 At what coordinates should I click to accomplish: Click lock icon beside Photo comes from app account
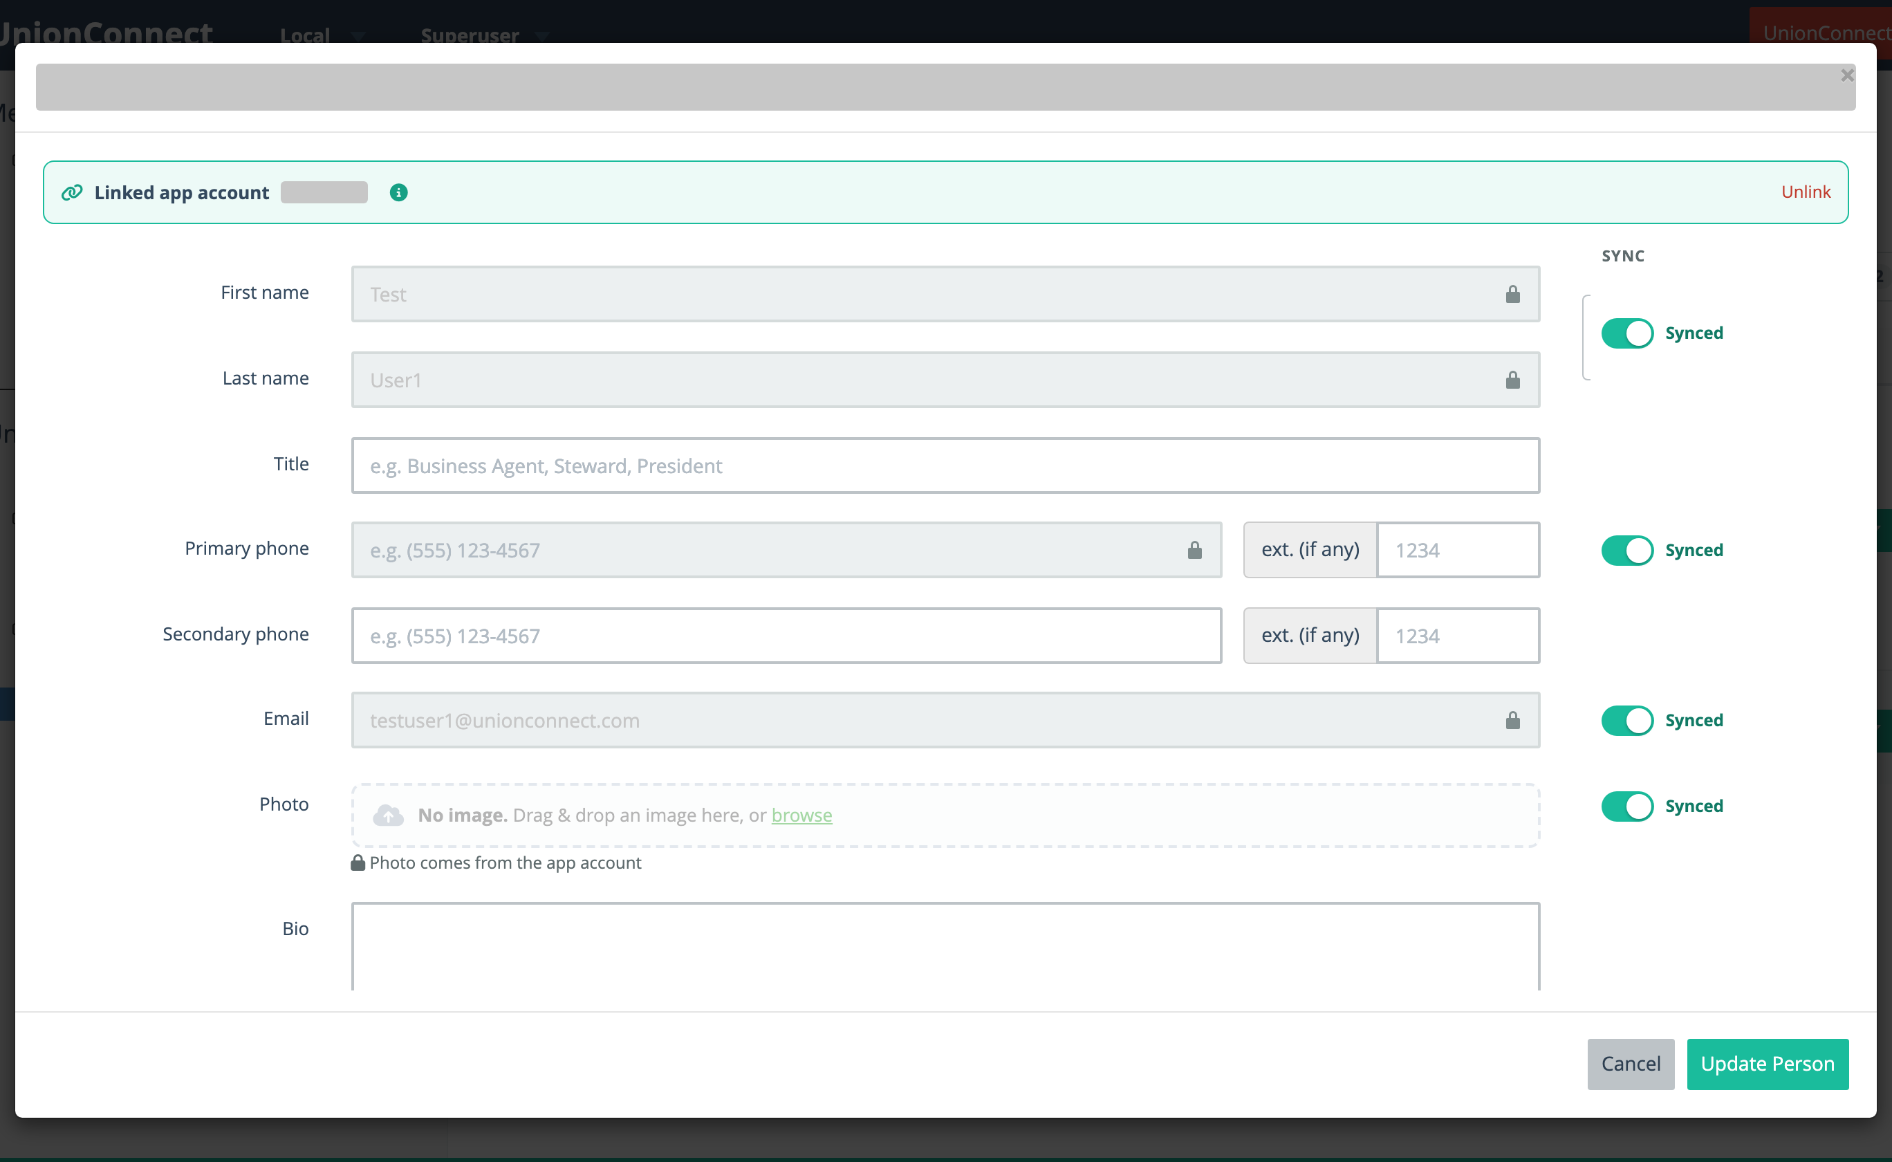[358, 863]
